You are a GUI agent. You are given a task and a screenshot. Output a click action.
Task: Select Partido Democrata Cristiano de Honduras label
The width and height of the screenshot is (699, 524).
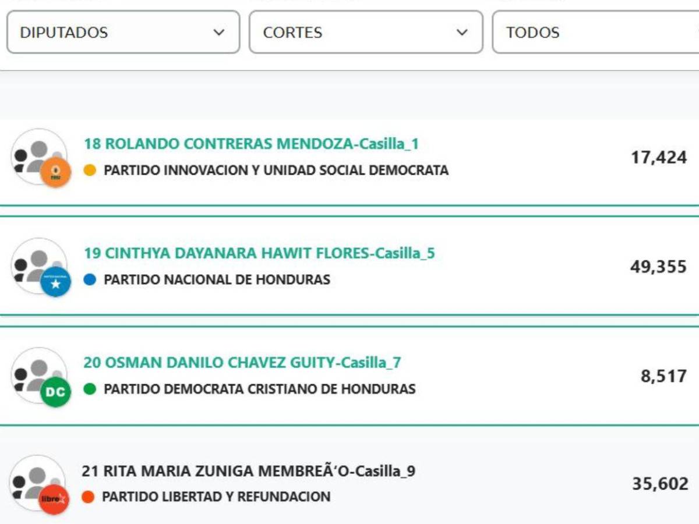tap(259, 388)
